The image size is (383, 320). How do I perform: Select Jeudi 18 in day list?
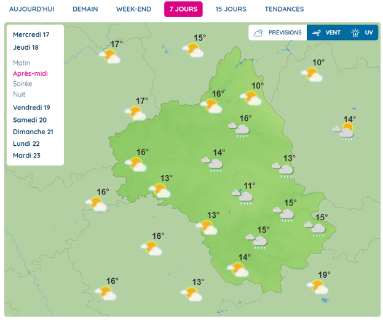click(26, 47)
